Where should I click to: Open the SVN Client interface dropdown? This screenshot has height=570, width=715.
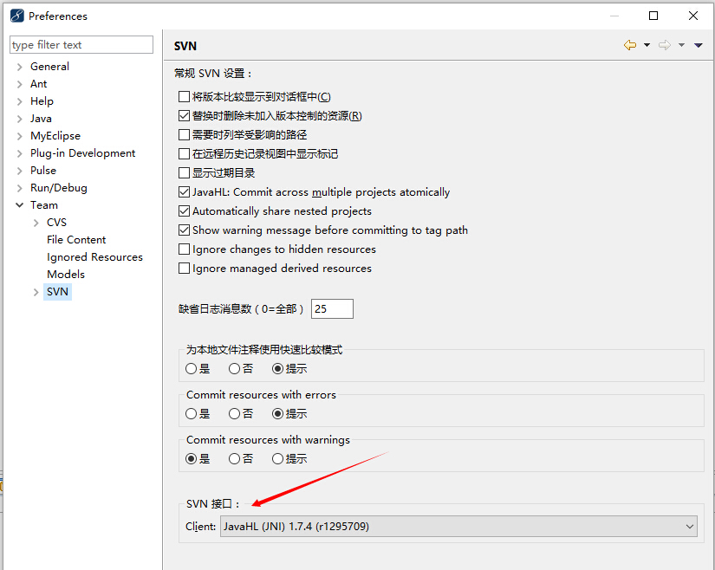point(458,527)
